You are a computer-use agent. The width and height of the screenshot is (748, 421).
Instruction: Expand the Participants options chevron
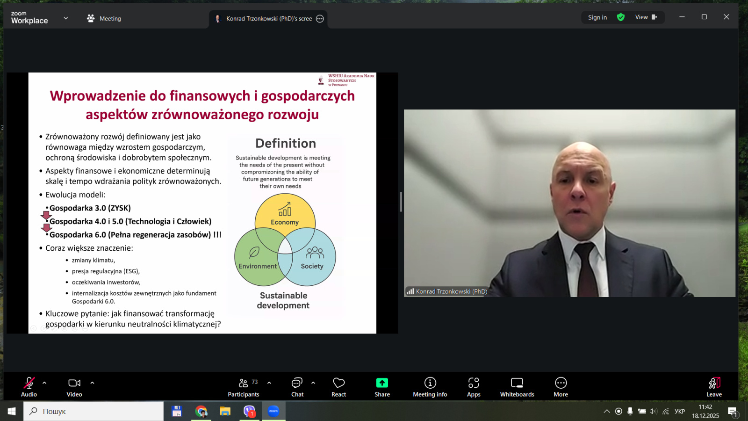269,383
